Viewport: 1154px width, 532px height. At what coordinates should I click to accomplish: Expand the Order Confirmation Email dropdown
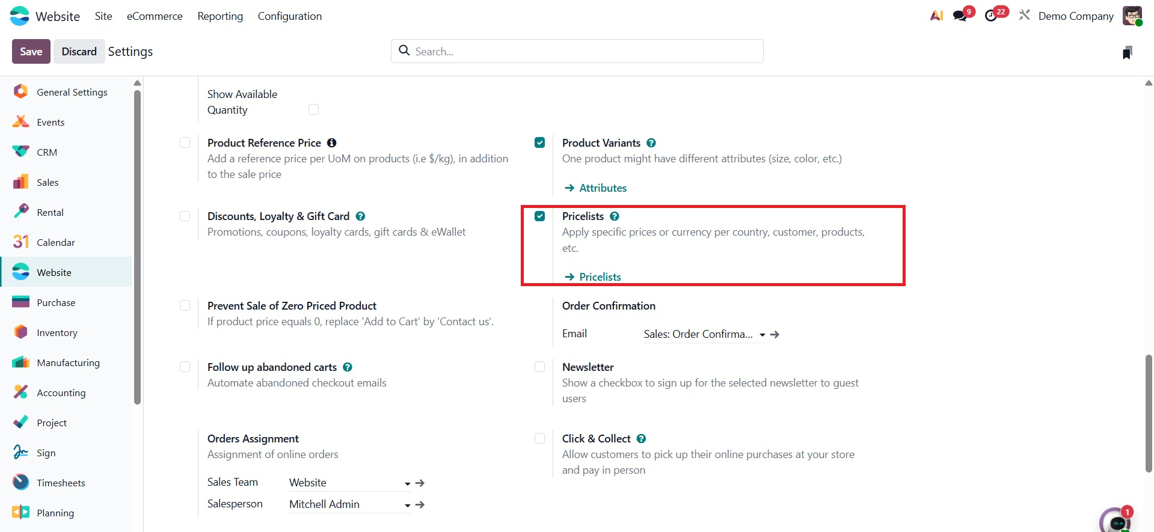coord(762,335)
